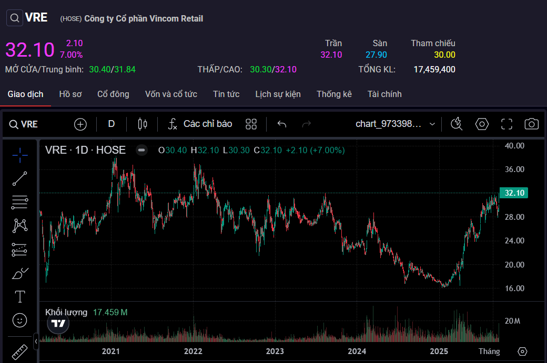Viewport: 547px width, 363px height.
Task: Open the Fibonacci retracement tool
Action: 19,202
